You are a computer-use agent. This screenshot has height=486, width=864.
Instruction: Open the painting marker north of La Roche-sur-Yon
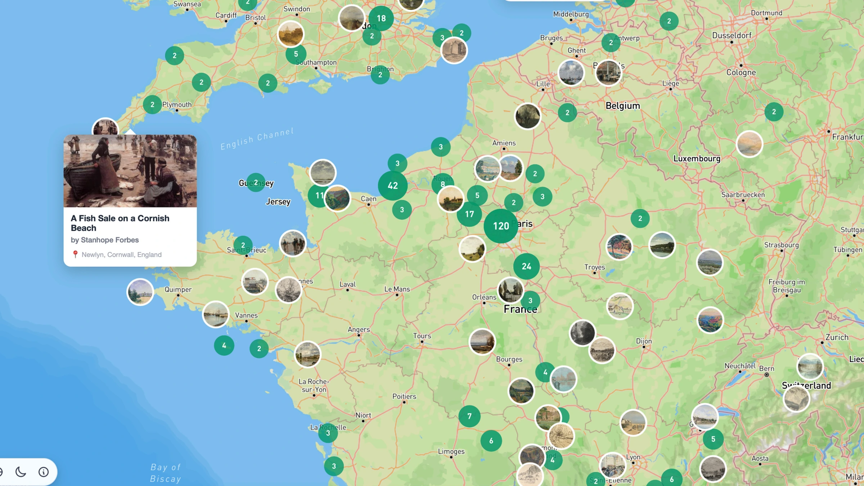point(307,354)
